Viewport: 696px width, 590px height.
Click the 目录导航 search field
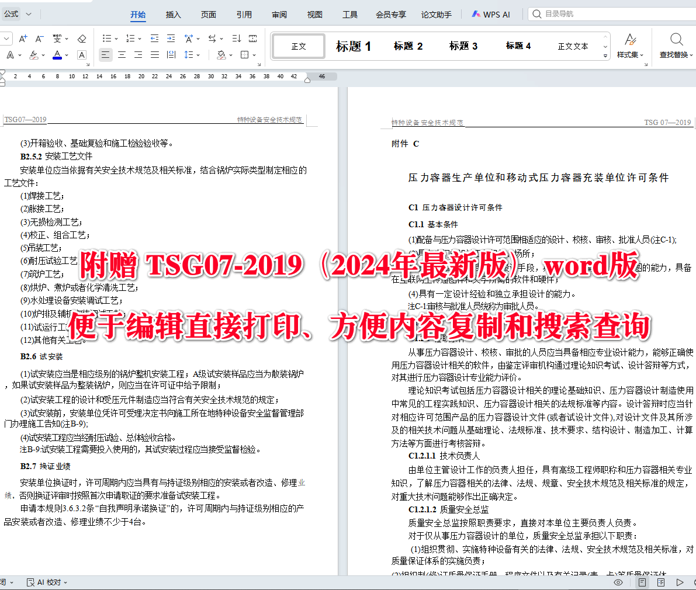coord(612,14)
